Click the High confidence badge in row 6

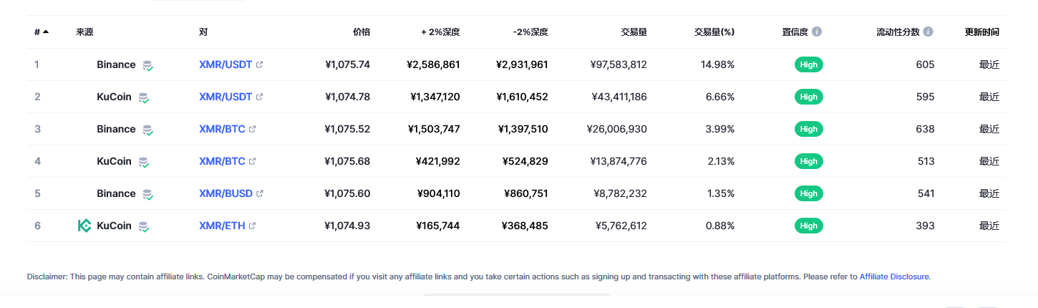click(x=809, y=226)
